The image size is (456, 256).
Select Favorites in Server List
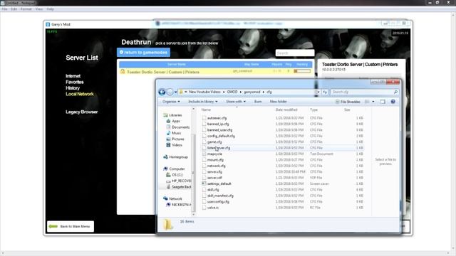(74, 82)
